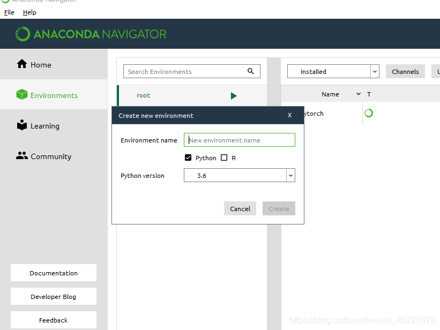Select the Environments tab
The image size is (440, 330).
pos(54,95)
